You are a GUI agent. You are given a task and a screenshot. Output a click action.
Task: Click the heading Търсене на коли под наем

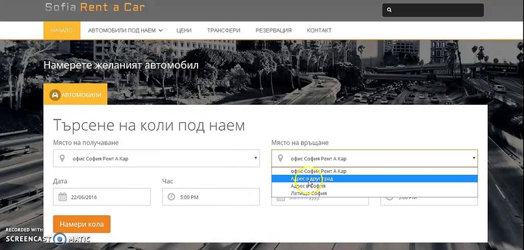[149, 126]
